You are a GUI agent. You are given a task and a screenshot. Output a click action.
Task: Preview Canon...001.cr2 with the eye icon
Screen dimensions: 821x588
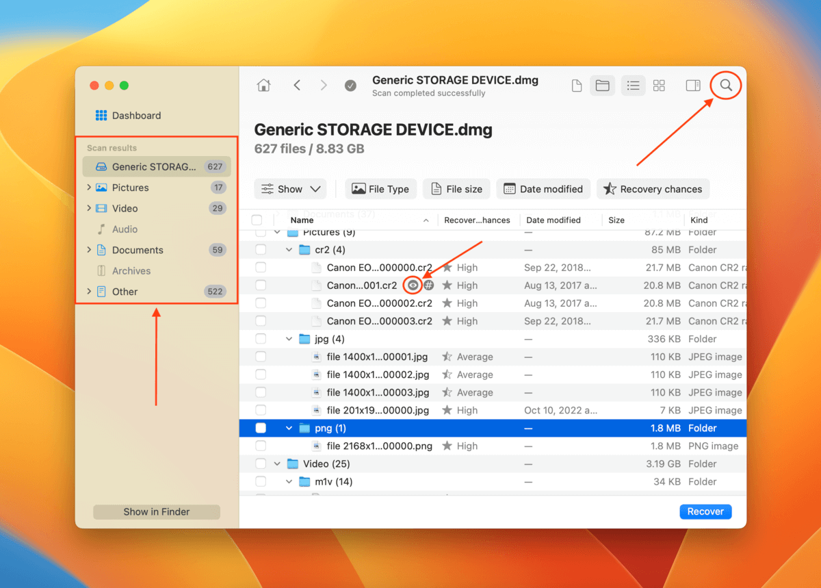pos(413,285)
